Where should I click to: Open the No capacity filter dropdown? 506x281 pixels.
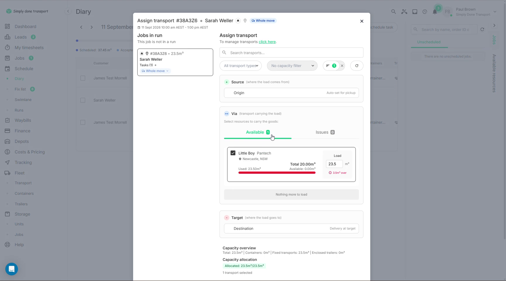pos(292,66)
